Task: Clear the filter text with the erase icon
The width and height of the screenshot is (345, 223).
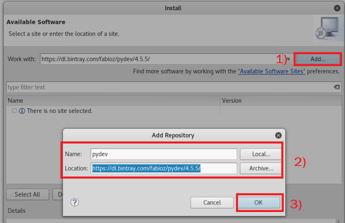Action: point(337,87)
